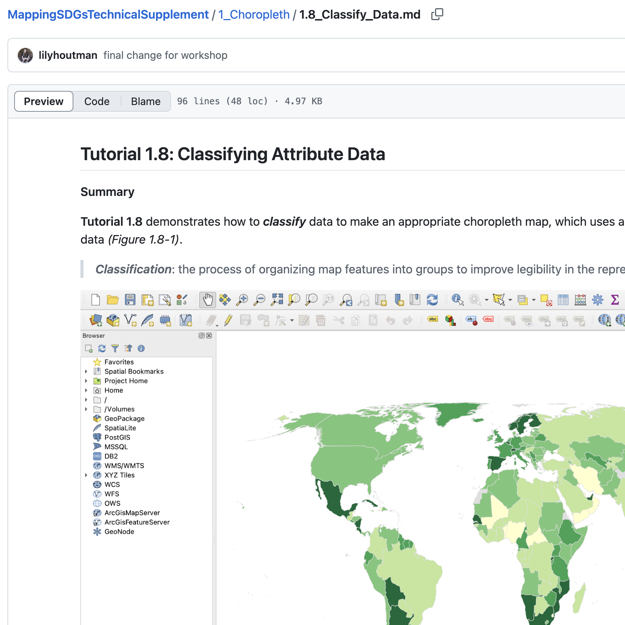Click the purple sigma Statistical Summary icon
This screenshot has width=625, height=625.
tap(615, 300)
